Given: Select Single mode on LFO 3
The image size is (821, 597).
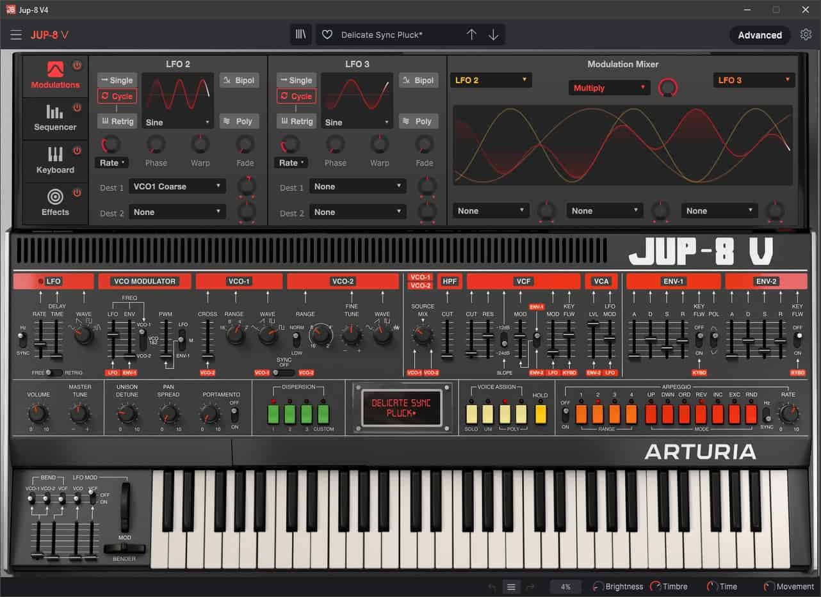Looking at the screenshot, I should [296, 80].
